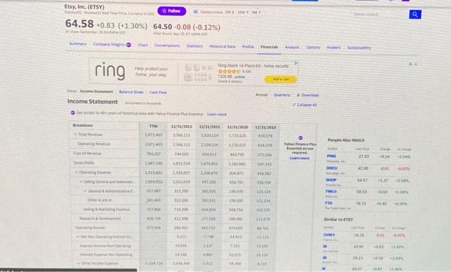The width and height of the screenshot is (451, 272).
Task: Open TTD ticker in People Also Watch
Action: pos(329,203)
